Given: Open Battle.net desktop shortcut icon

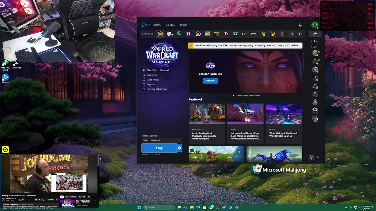Looking at the screenshot, I should pyautogui.click(x=5, y=78).
